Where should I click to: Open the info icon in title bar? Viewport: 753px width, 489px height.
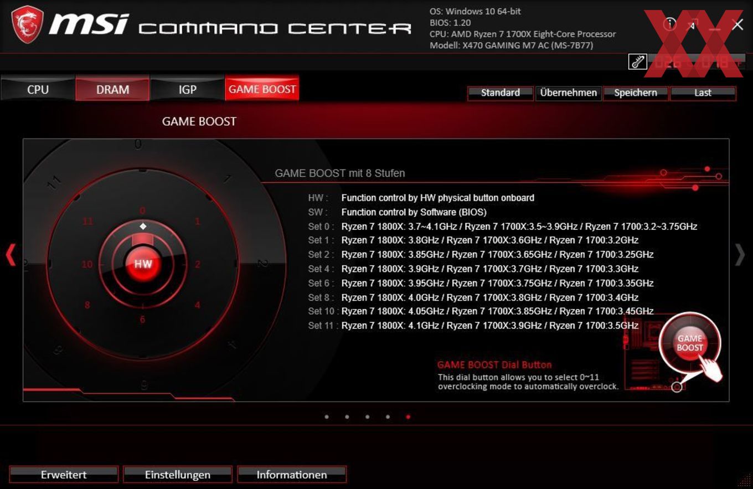coord(670,24)
